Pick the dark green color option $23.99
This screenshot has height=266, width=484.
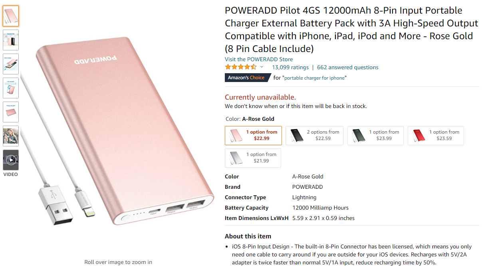point(375,136)
